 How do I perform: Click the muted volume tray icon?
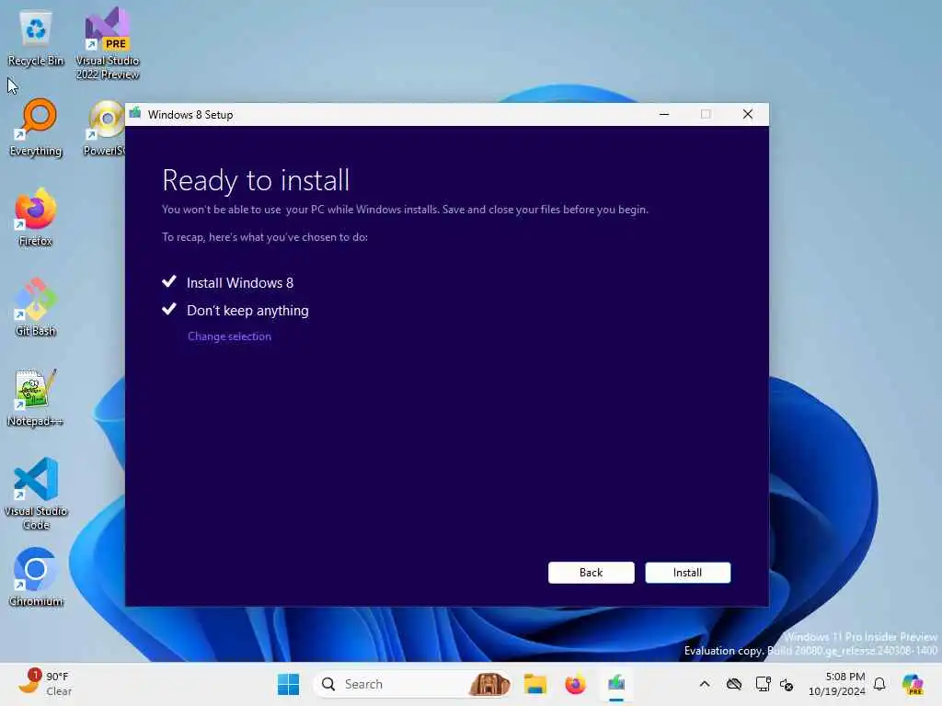click(787, 684)
